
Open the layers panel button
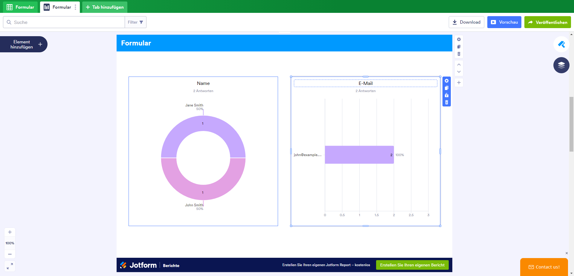[561, 65]
